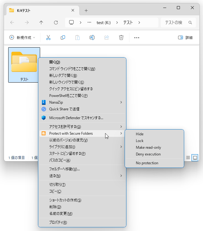
Task: Click chevron after test (K:)
Action: coord(117,23)
